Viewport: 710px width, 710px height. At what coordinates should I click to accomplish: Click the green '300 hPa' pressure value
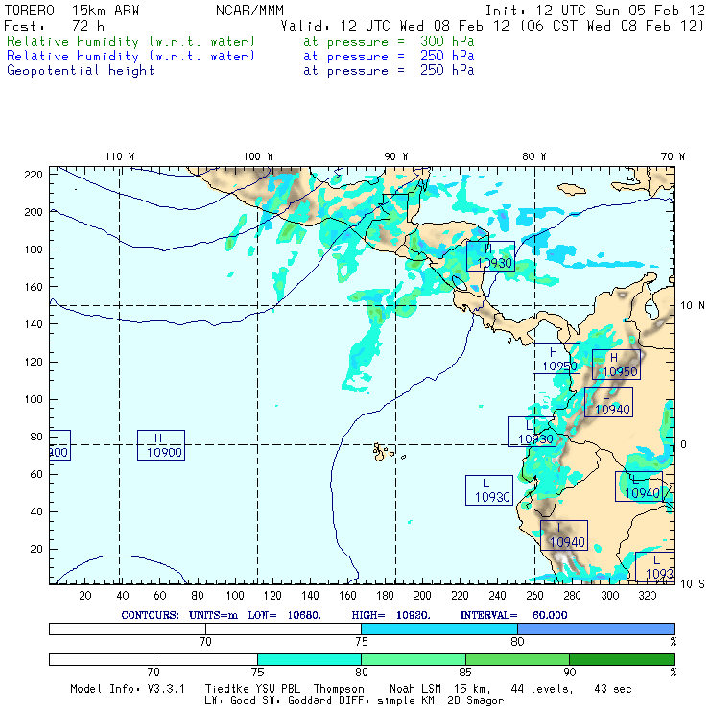447,41
